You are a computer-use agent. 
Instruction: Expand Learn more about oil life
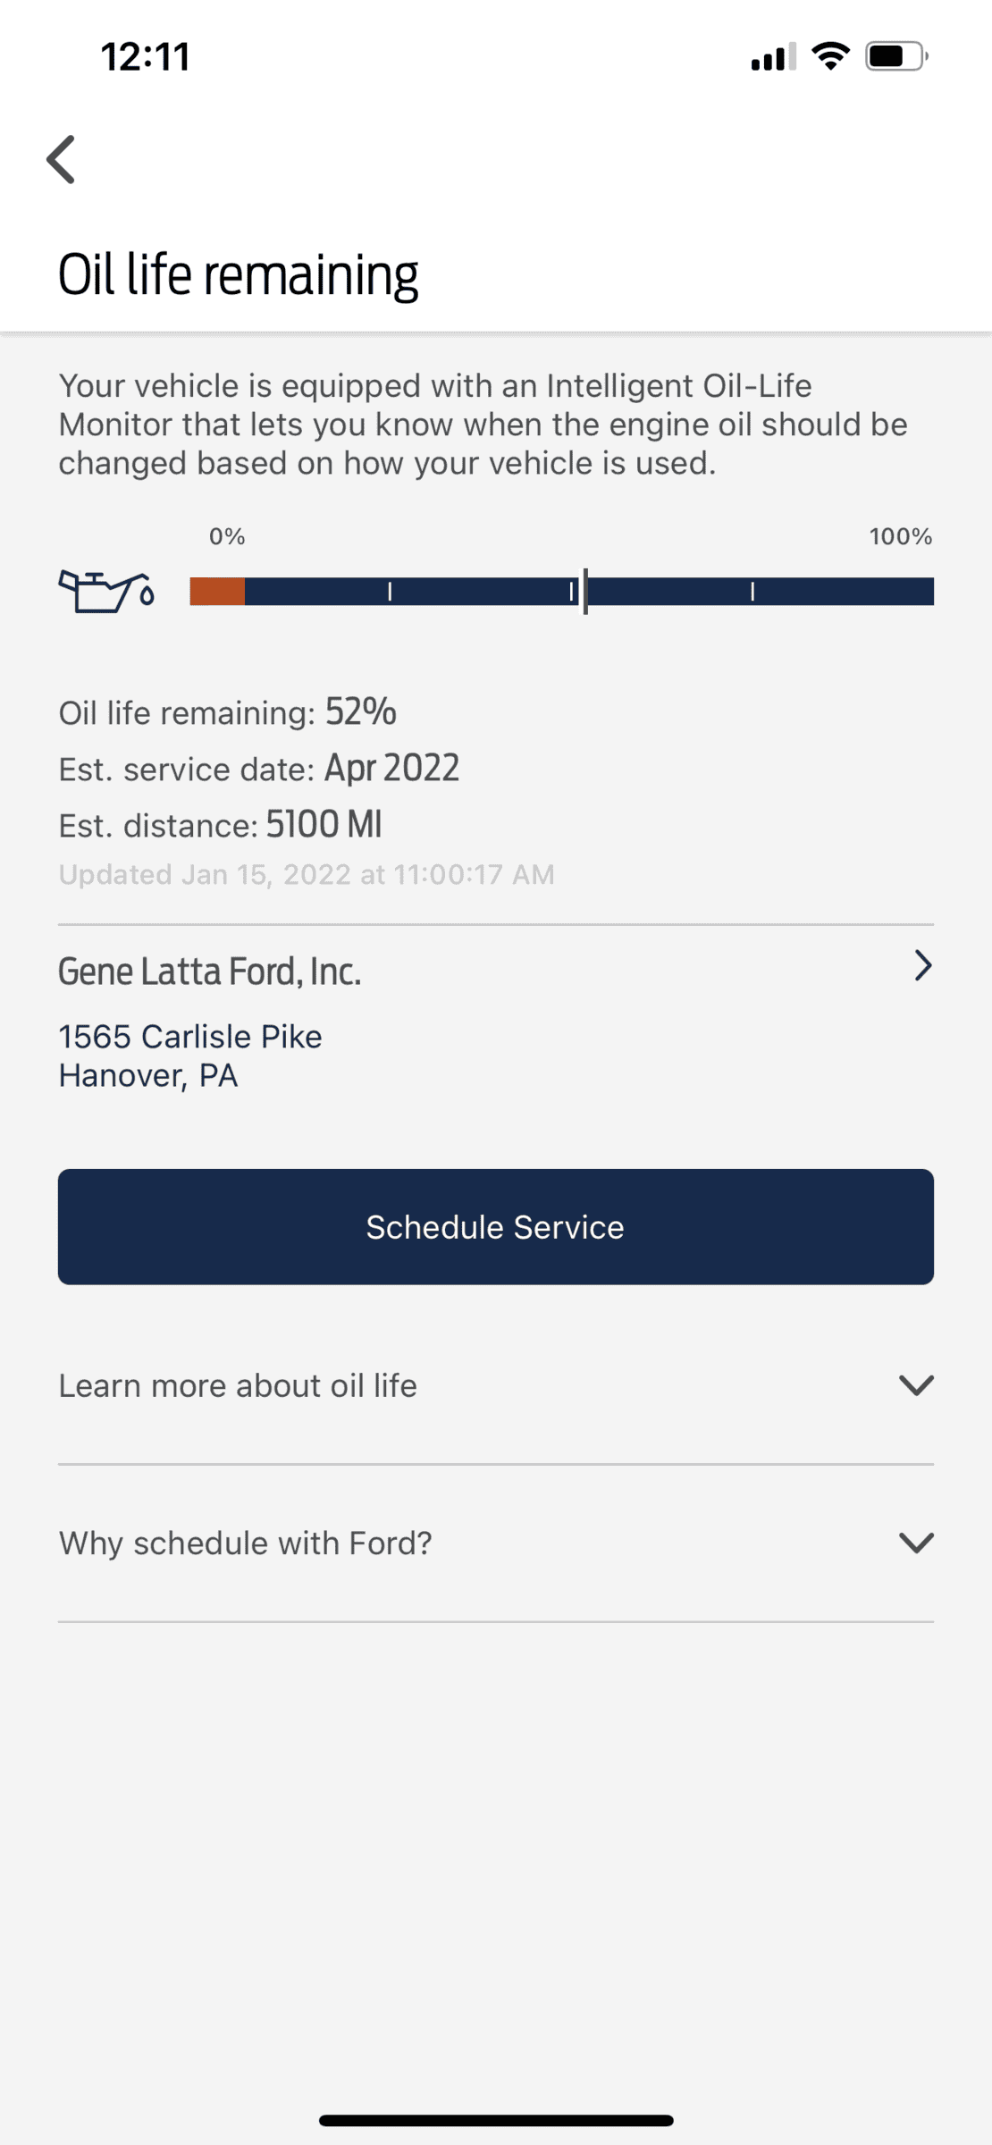click(x=496, y=1385)
